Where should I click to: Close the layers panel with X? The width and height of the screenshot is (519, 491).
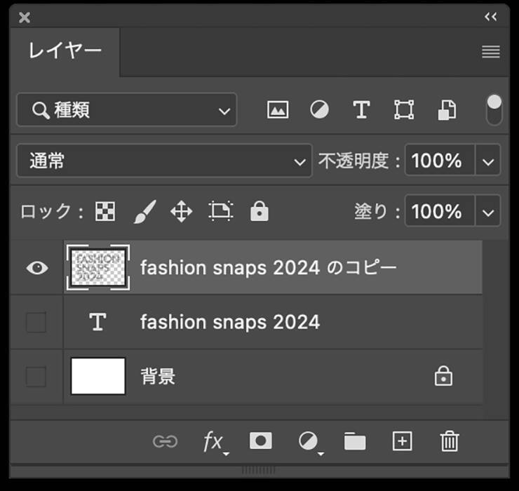[x=25, y=18]
